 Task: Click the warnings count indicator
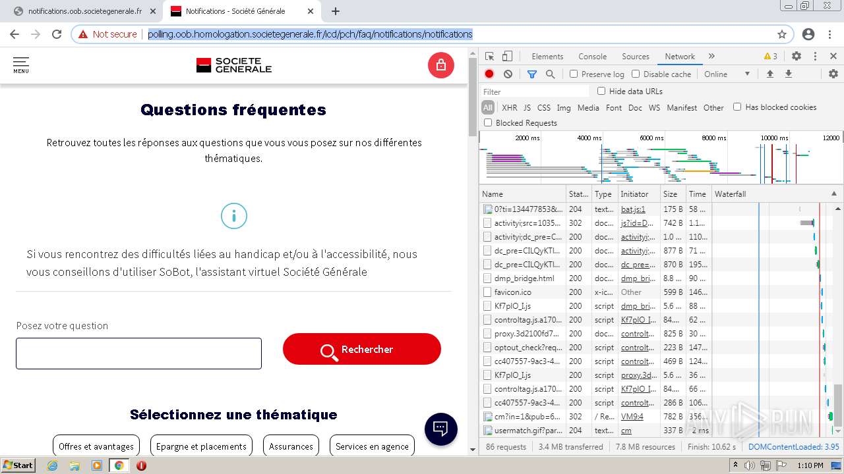(x=770, y=57)
